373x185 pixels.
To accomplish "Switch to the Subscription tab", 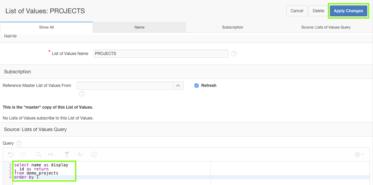I will click(232, 27).
